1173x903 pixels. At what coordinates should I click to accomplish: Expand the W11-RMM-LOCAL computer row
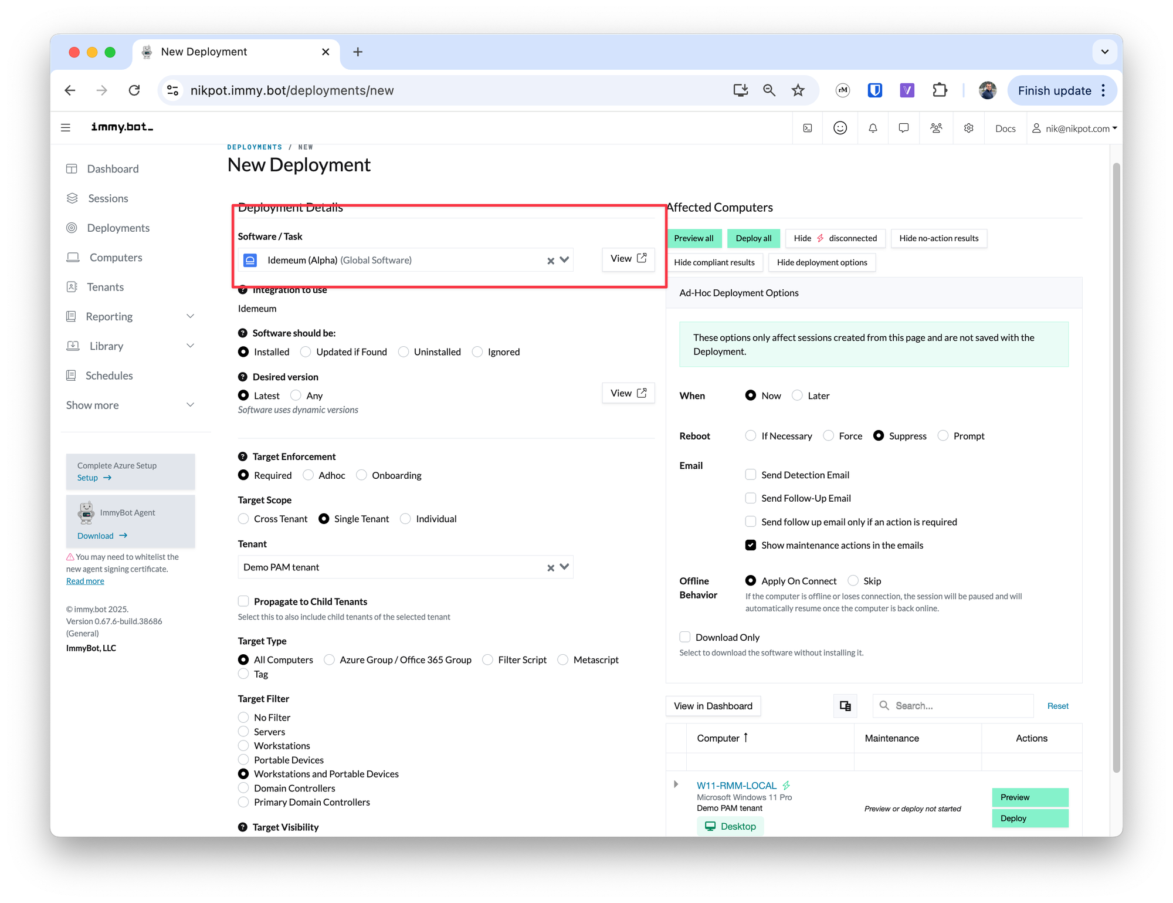(676, 784)
